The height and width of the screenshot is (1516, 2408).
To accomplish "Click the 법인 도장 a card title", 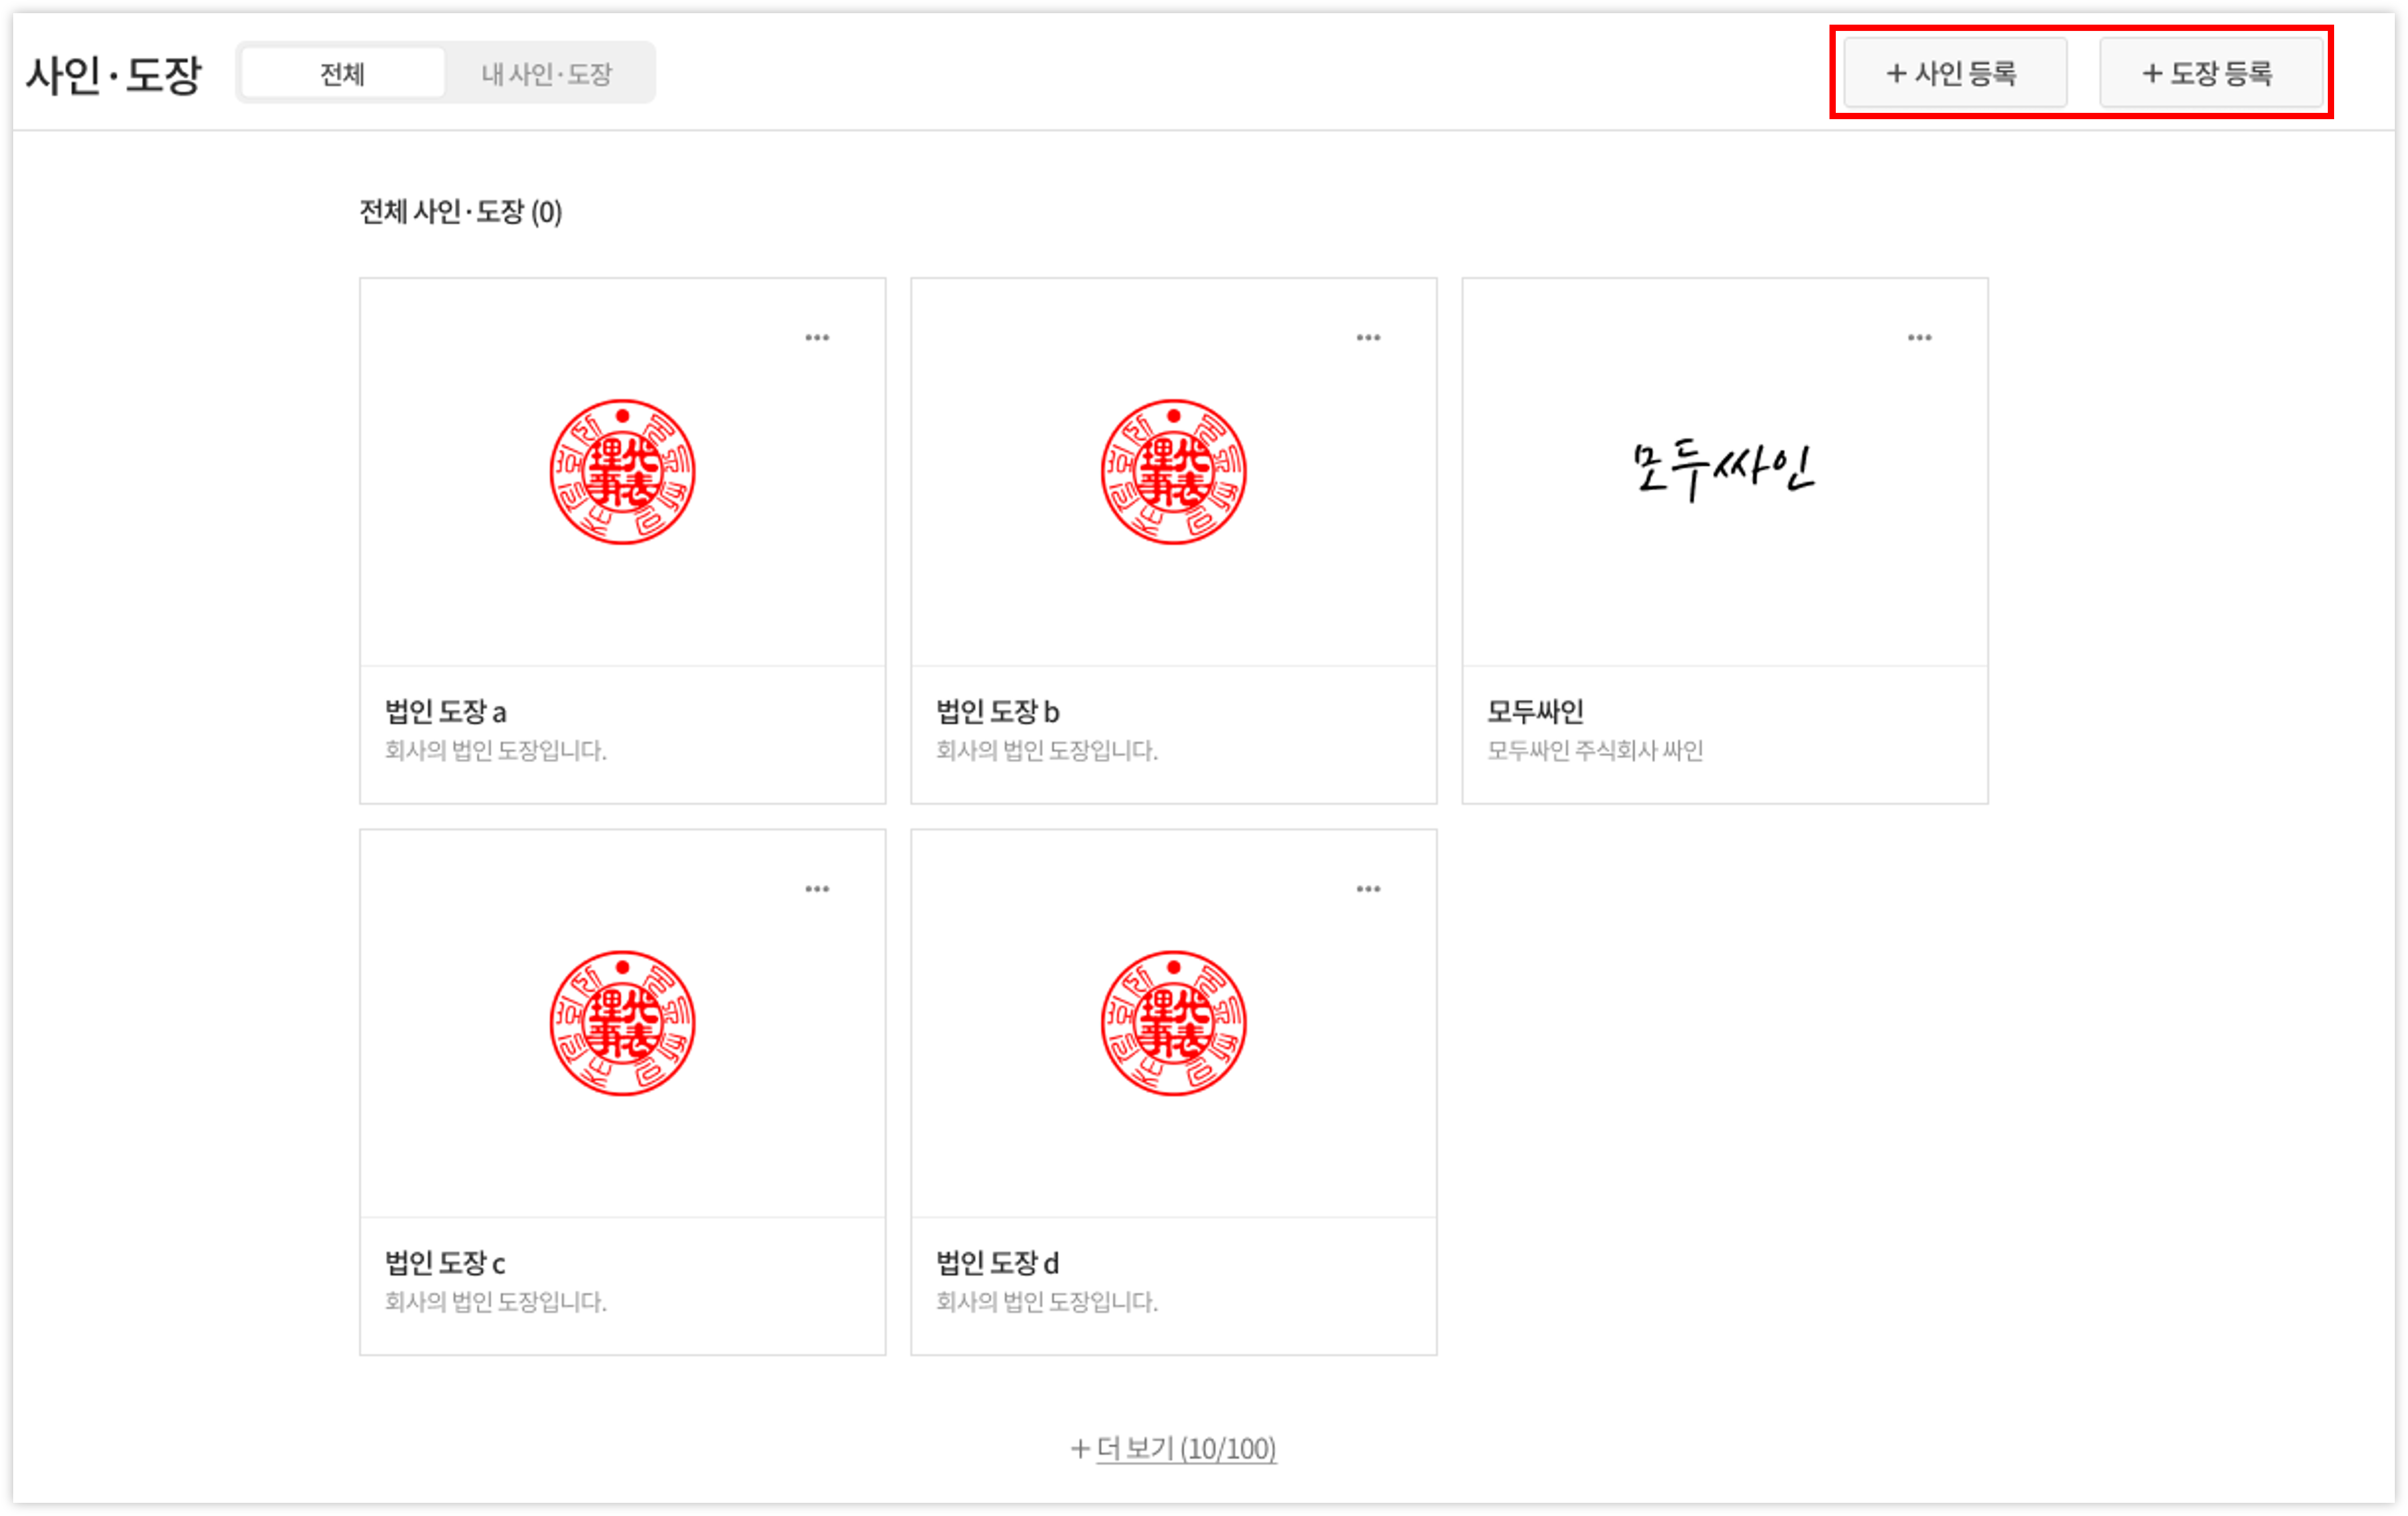I will tap(446, 712).
